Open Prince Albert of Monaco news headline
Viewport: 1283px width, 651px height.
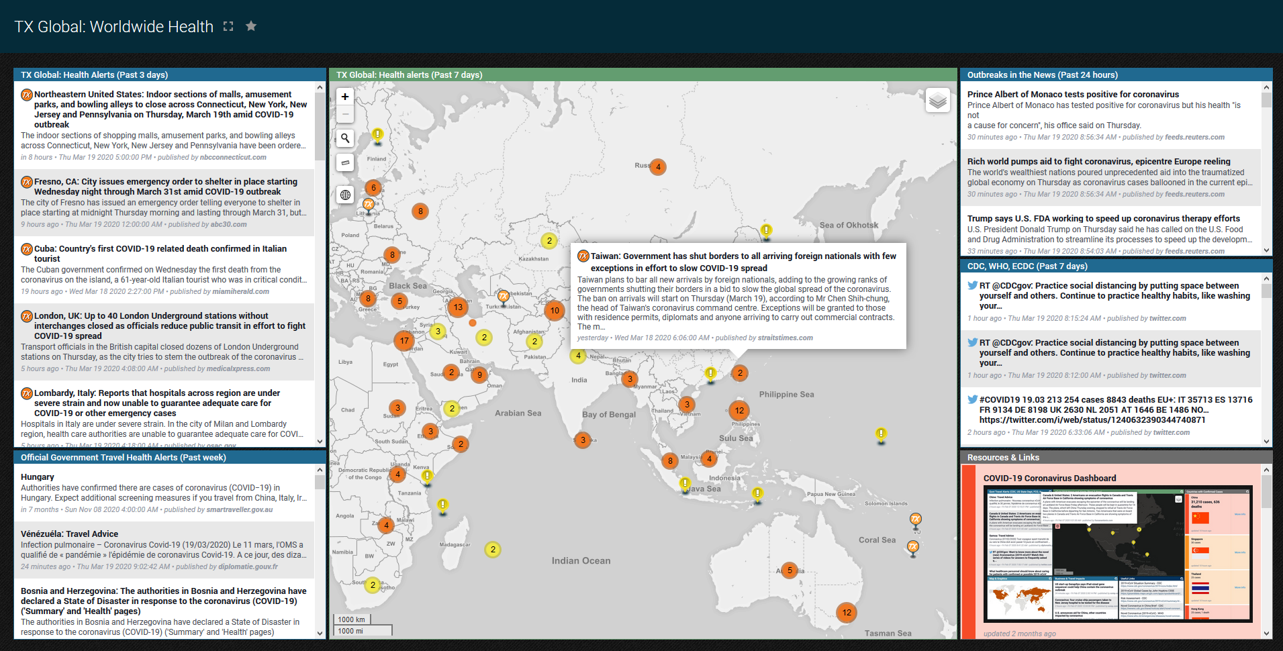pyautogui.click(x=1073, y=95)
